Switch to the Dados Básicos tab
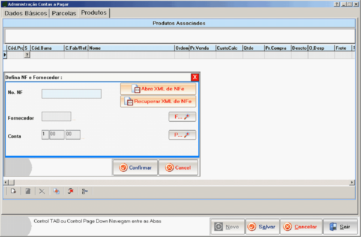The image size is (361, 237). 26,13
